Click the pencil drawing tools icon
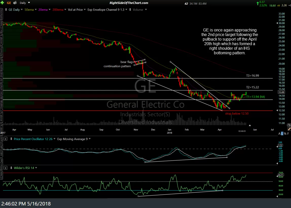 pyautogui.click(x=289, y=129)
